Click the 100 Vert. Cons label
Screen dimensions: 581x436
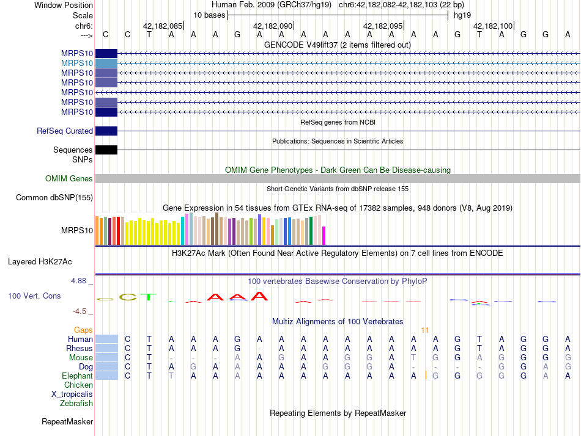34,296
